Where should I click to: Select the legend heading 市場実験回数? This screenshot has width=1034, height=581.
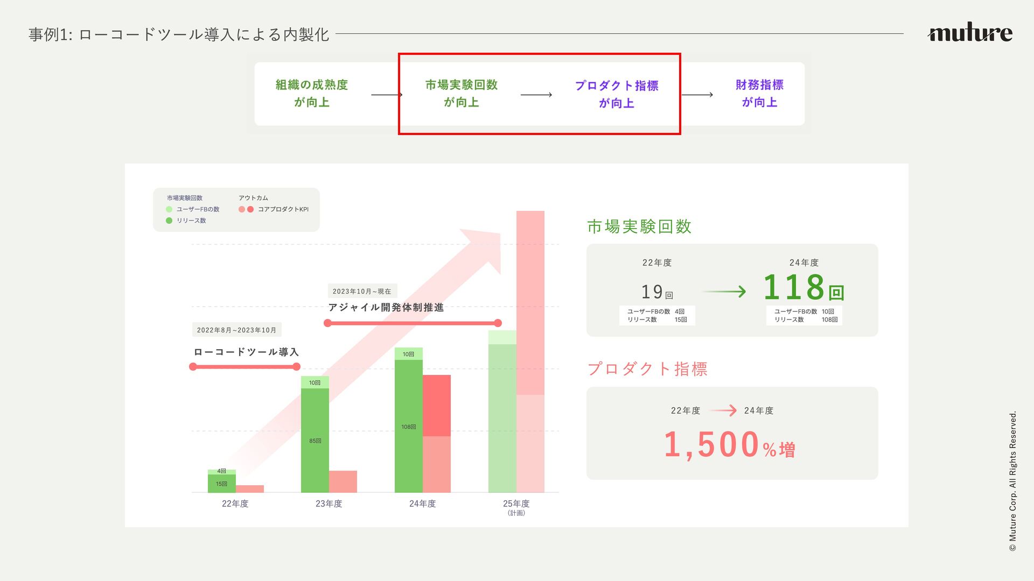(185, 198)
